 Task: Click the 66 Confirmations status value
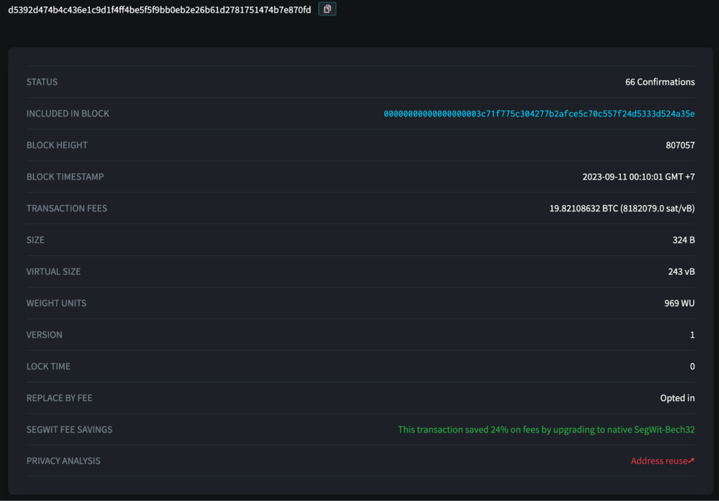point(659,82)
